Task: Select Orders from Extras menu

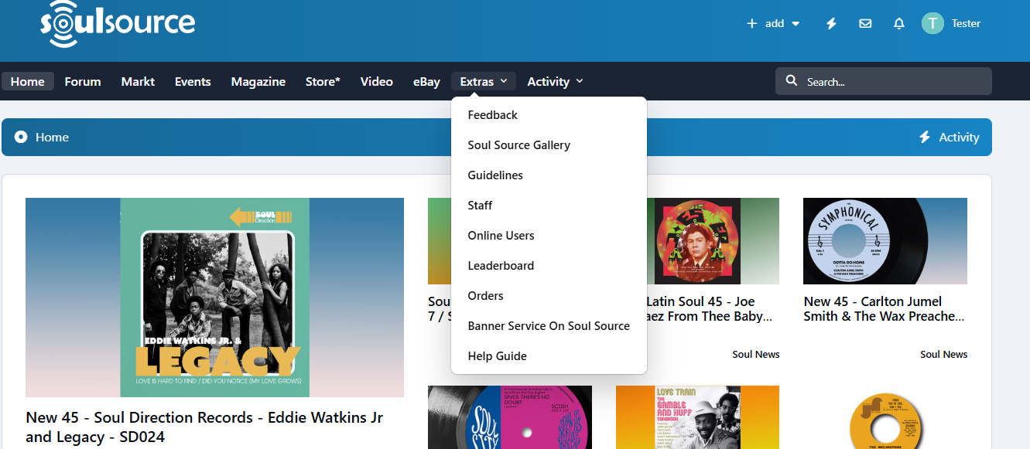Action: pos(549,296)
